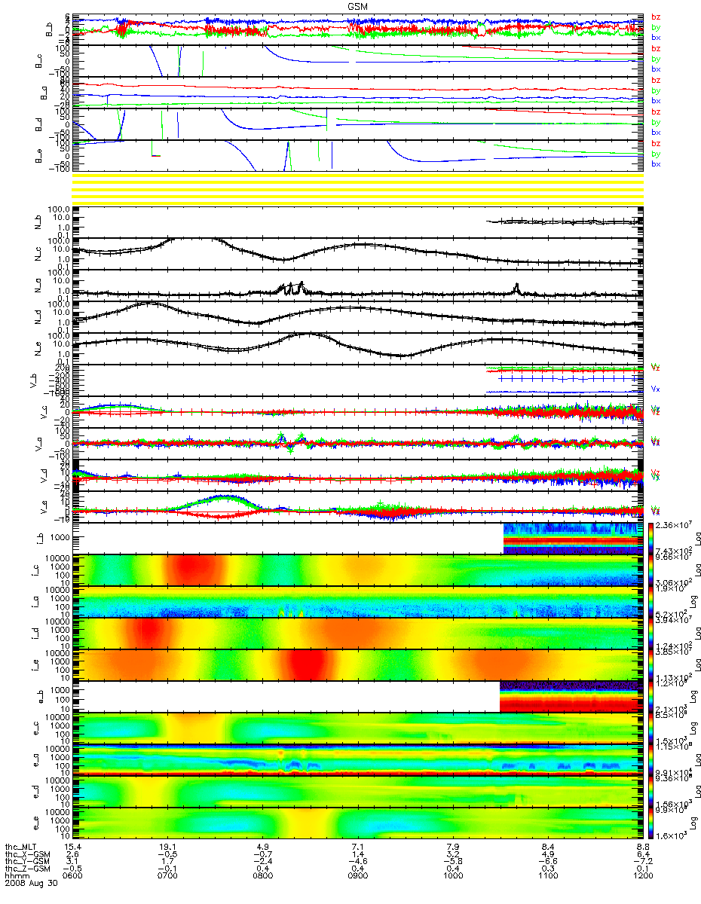Click the GSM plot title

pyautogui.click(x=358, y=7)
